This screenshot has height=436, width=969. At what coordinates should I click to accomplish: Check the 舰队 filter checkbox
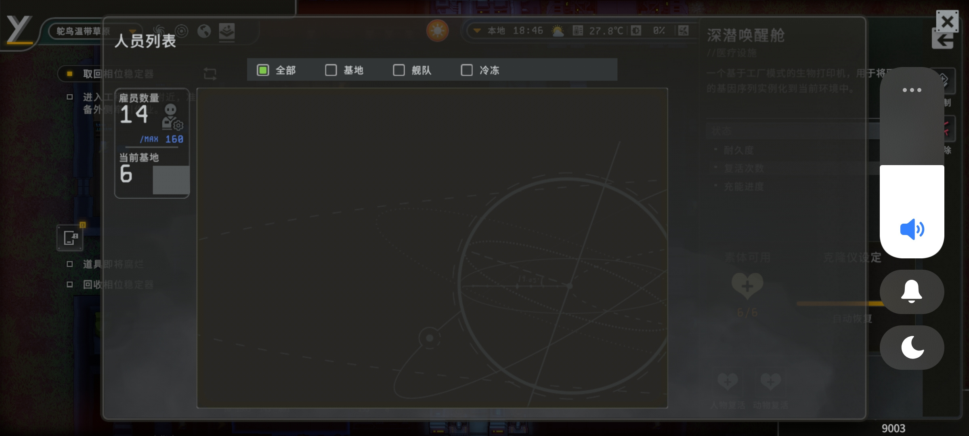coord(399,70)
